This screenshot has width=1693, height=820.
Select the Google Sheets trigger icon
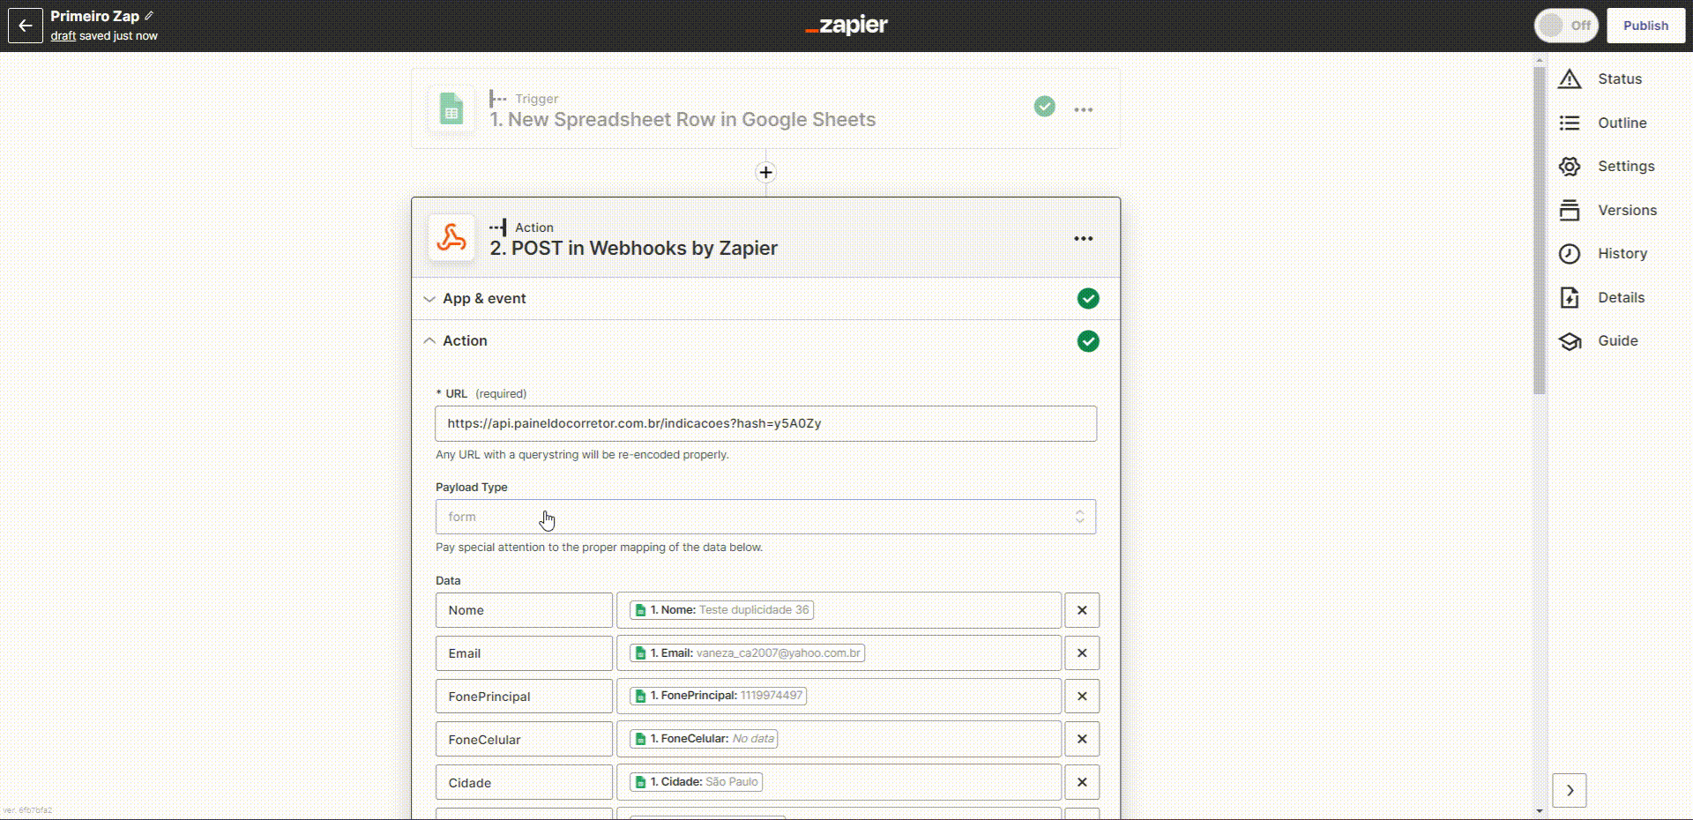(451, 109)
